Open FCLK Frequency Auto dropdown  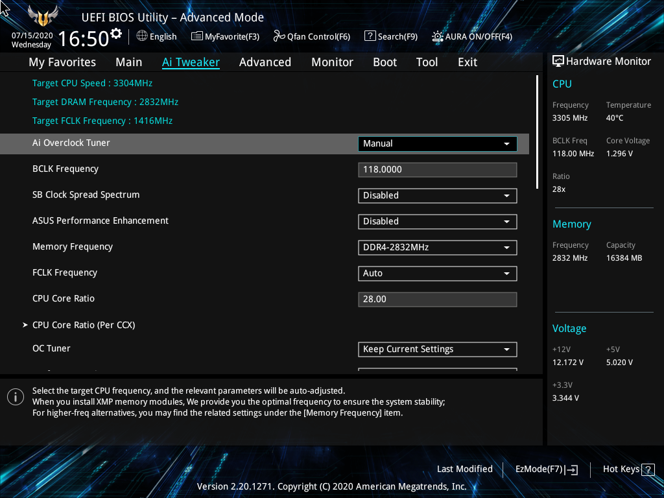tap(438, 273)
